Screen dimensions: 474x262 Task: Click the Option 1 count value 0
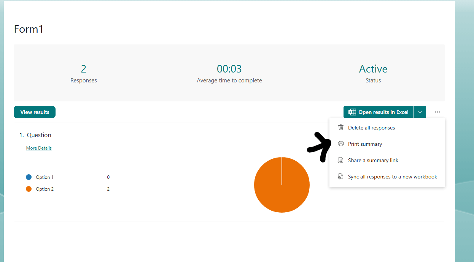pyautogui.click(x=108, y=177)
